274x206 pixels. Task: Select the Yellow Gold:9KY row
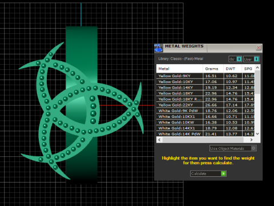pos(205,76)
